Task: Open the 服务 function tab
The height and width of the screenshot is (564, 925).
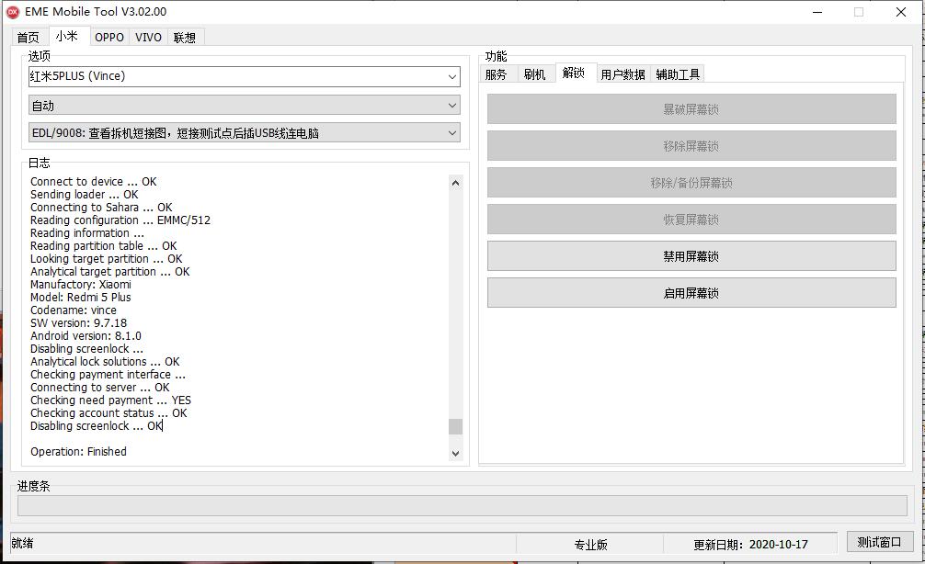Action: (496, 74)
